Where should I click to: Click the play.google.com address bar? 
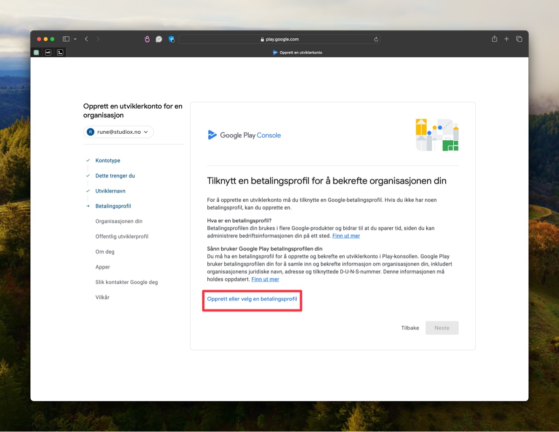point(279,39)
